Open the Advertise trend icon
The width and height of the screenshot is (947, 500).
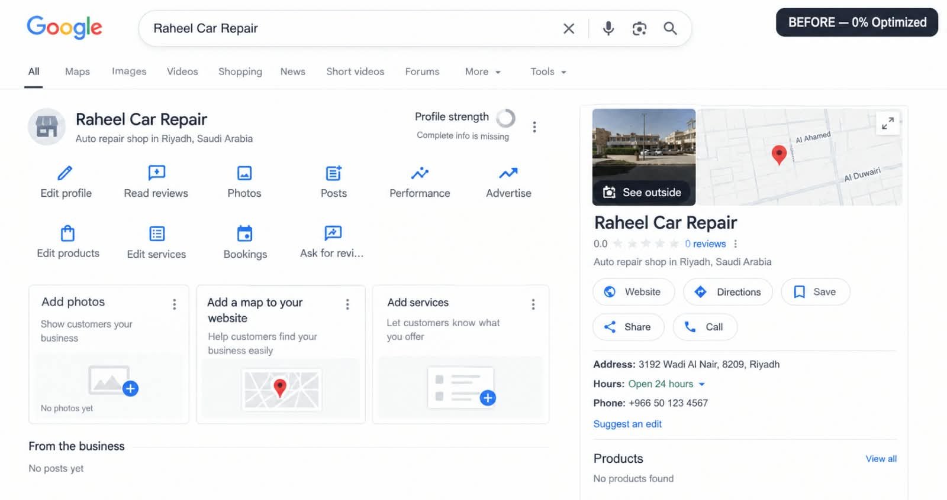click(x=508, y=173)
